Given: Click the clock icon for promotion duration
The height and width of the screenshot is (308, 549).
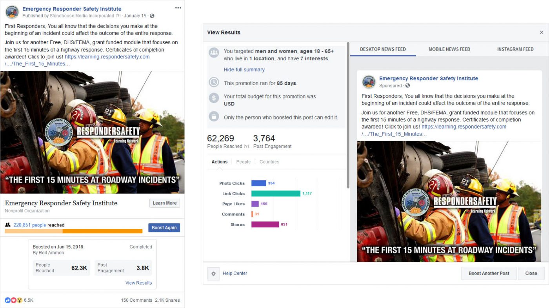Looking at the screenshot, I should (214, 82).
